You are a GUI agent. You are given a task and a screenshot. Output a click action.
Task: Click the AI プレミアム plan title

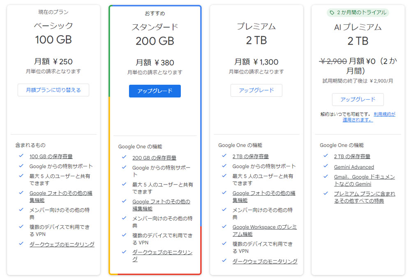[358, 27]
